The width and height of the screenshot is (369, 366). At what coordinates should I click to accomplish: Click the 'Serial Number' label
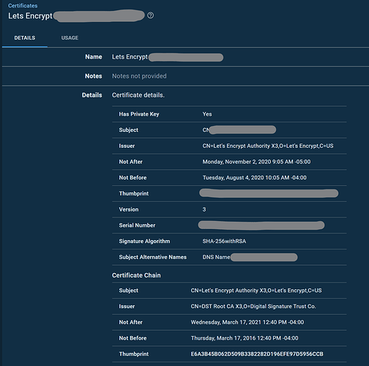click(x=137, y=225)
